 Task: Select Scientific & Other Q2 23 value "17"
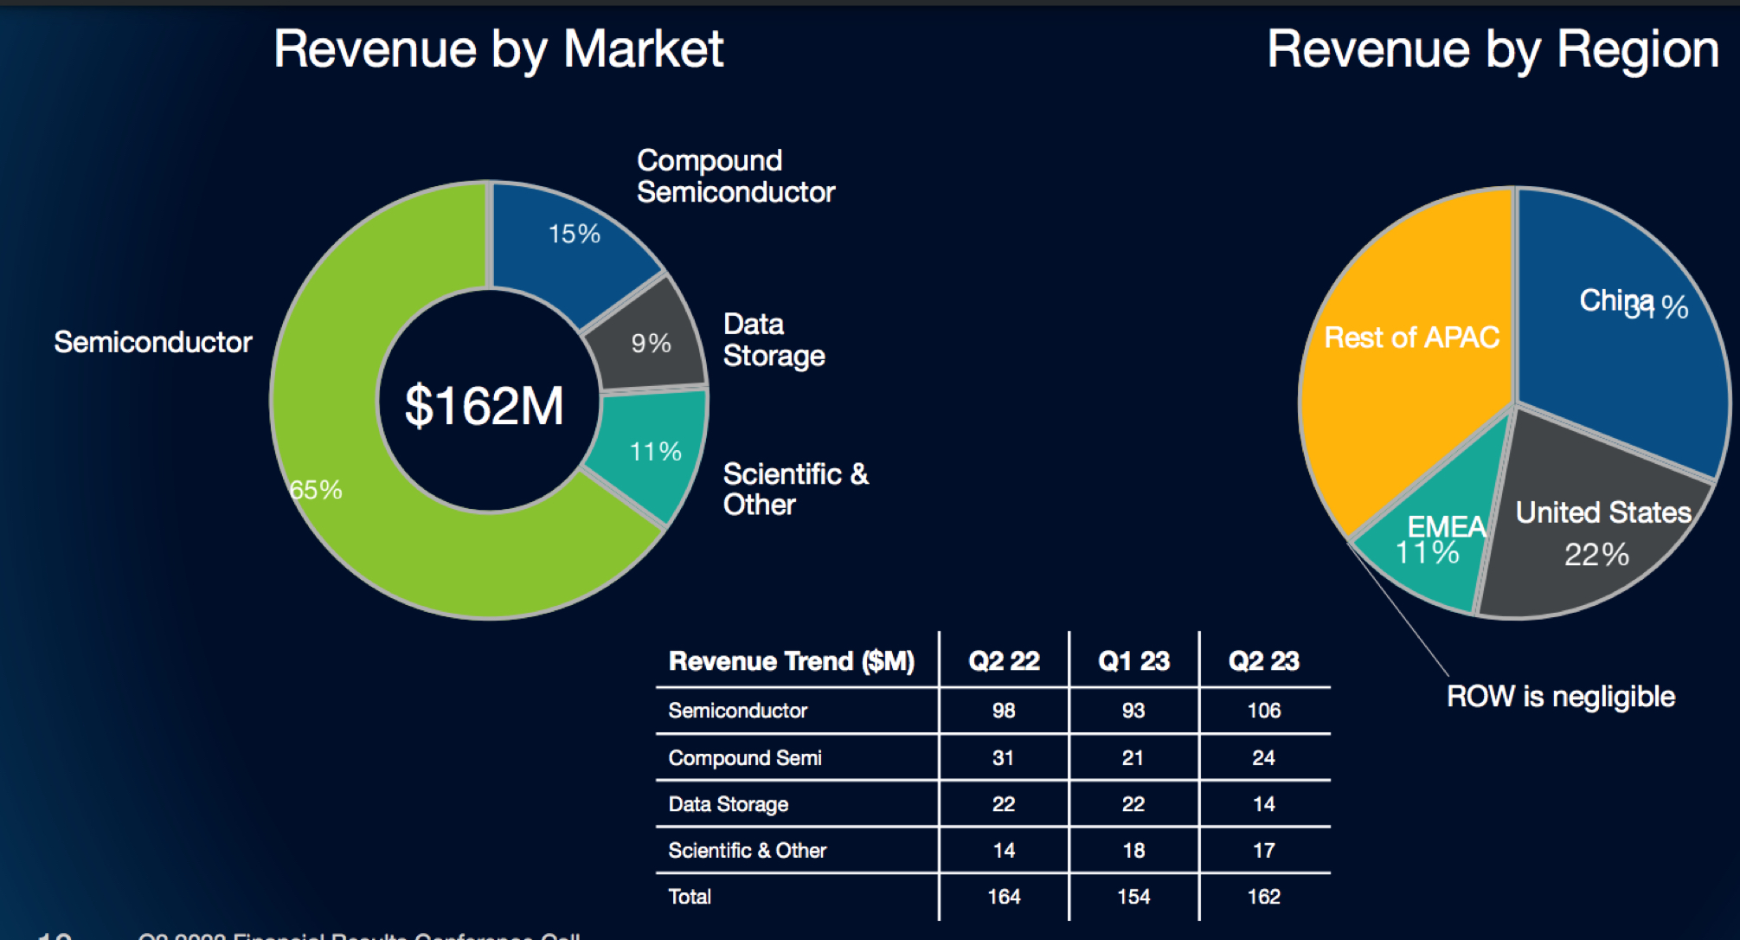click(x=1264, y=851)
